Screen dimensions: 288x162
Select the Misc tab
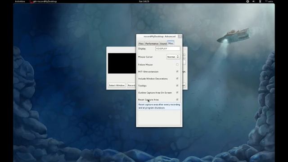pos(171,43)
